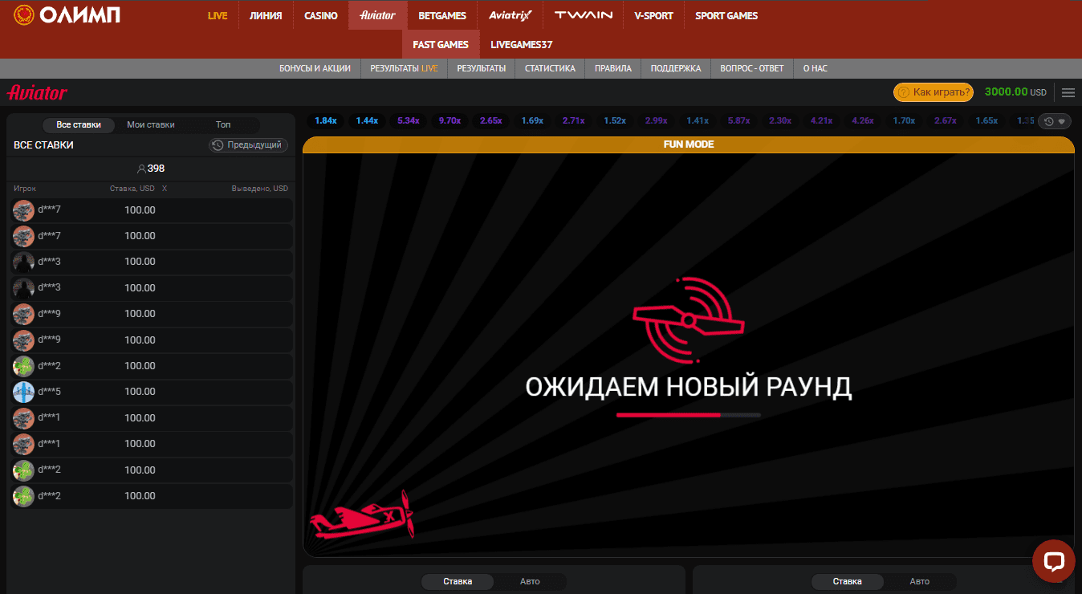Open the CASINO section
This screenshot has height=594, width=1082.
click(x=321, y=15)
